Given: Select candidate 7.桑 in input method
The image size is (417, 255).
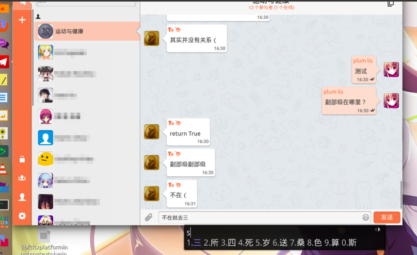Looking at the screenshot, I should (297, 243).
